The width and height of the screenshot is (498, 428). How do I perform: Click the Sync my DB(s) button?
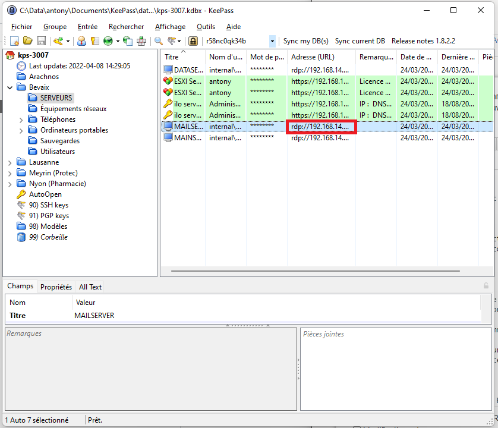pos(306,41)
